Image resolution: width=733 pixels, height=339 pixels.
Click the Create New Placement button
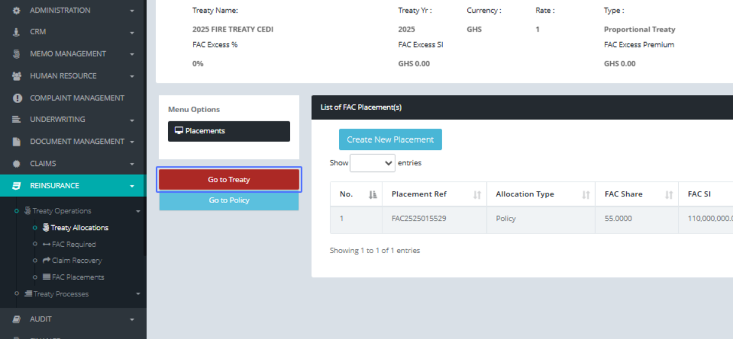[390, 140]
